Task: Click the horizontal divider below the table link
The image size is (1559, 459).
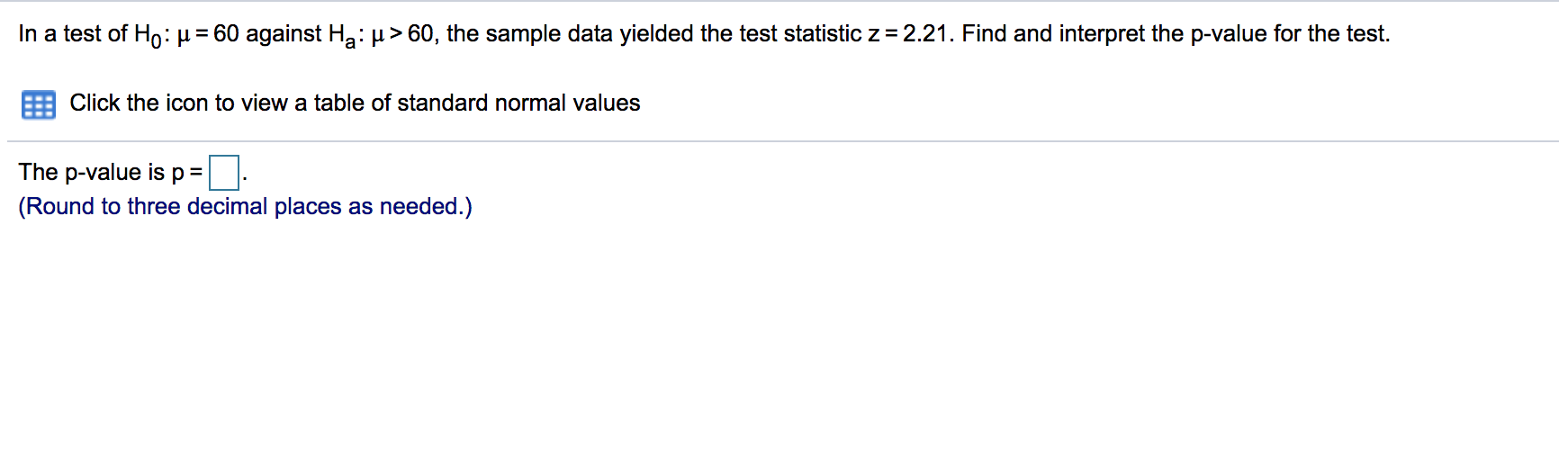Action: click(x=782, y=141)
